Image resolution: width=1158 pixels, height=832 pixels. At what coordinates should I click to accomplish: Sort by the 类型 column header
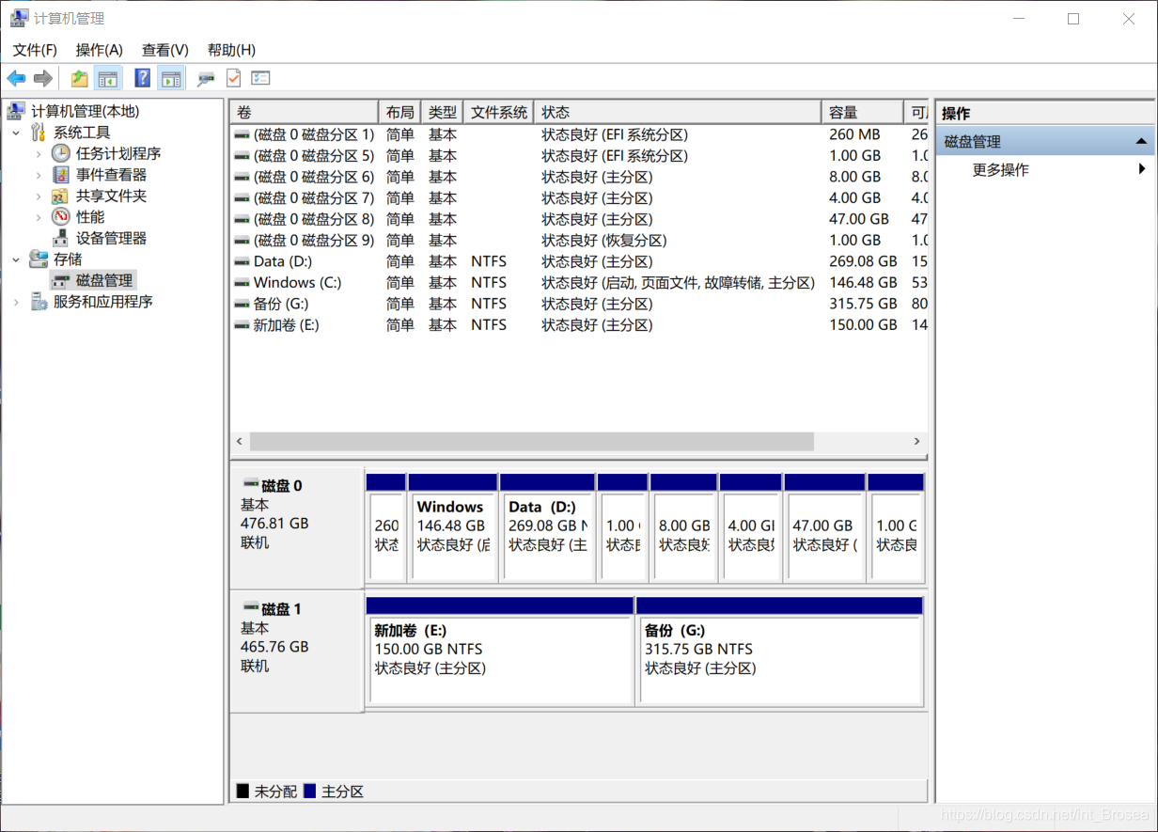443,112
